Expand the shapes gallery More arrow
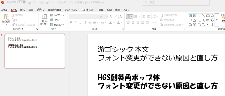The width and height of the screenshot is (225, 96). (217, 20)
